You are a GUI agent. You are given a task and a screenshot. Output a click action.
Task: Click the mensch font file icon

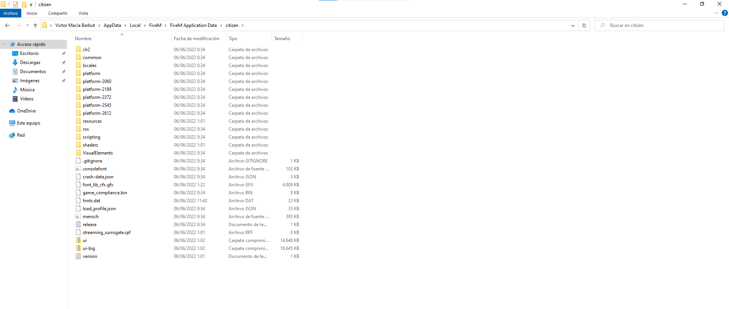point(78,217)
